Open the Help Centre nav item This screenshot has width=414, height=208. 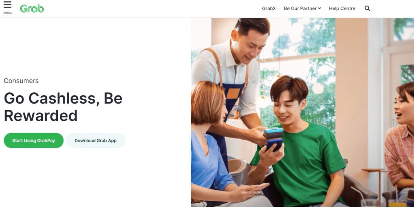coord(342,8)
